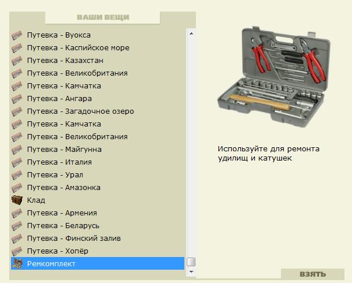This screenshot has width=352, height=283.
Task: Click the ticket icon beside Путевка - Загадочное озеро
Action: 17,111
